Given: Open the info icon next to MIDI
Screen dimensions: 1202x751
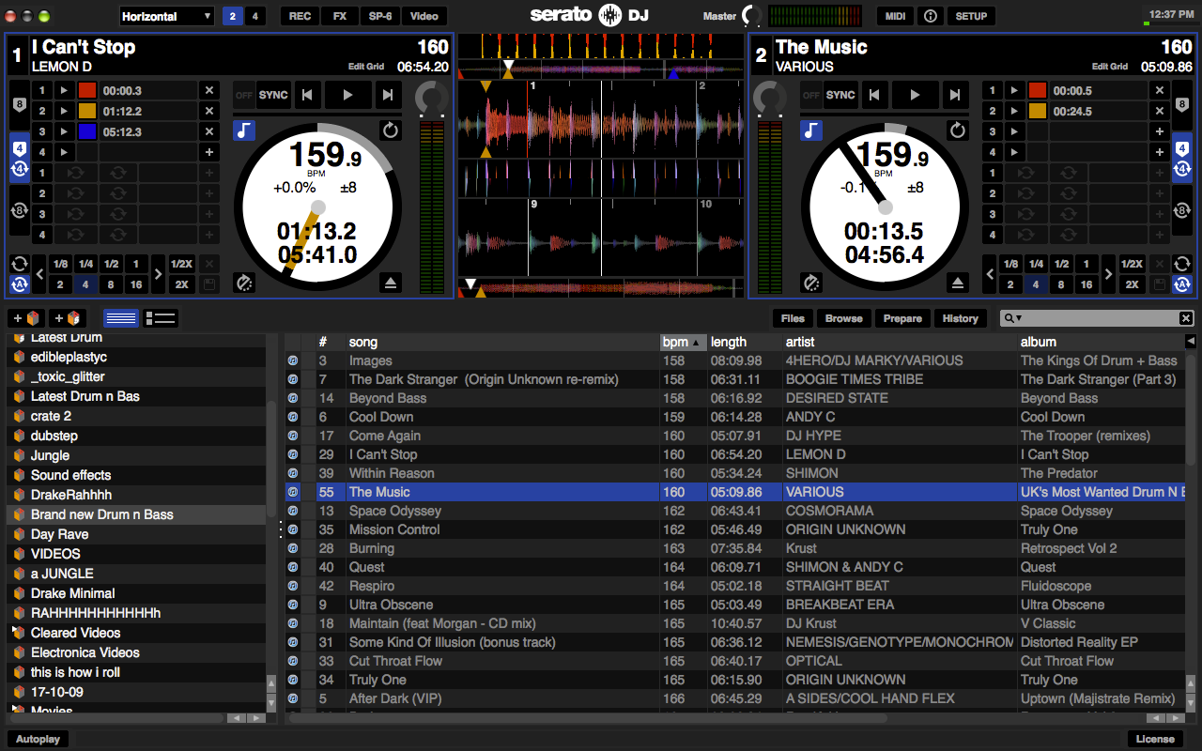Looking at the screenshot, I should click(x=930, y=16).
